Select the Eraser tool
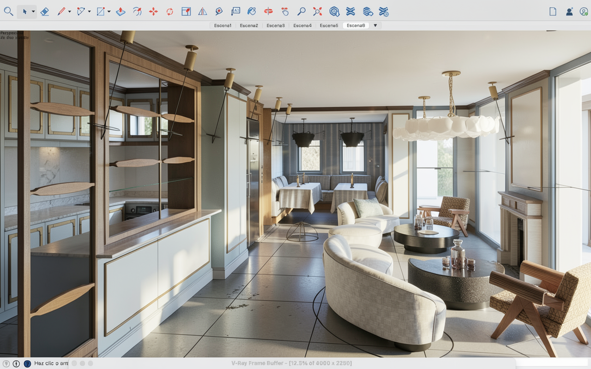Image resolution: width=591 pixels, height=369 pixels. coord(45,12)
